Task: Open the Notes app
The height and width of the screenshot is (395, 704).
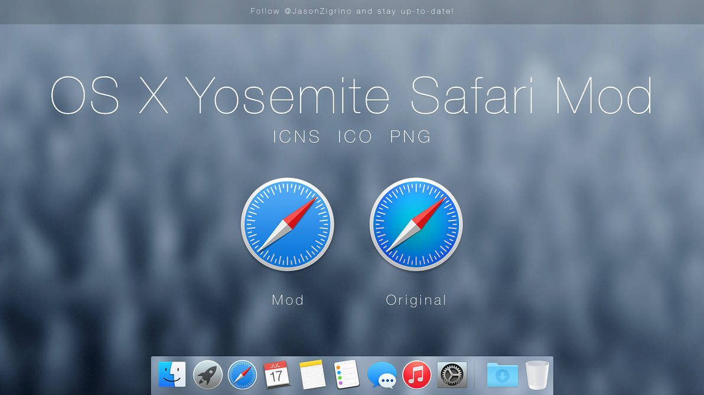Action: pyautogui.click(x=312, y=374)
